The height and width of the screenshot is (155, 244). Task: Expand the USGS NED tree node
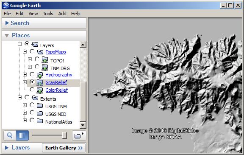[25, 113]
